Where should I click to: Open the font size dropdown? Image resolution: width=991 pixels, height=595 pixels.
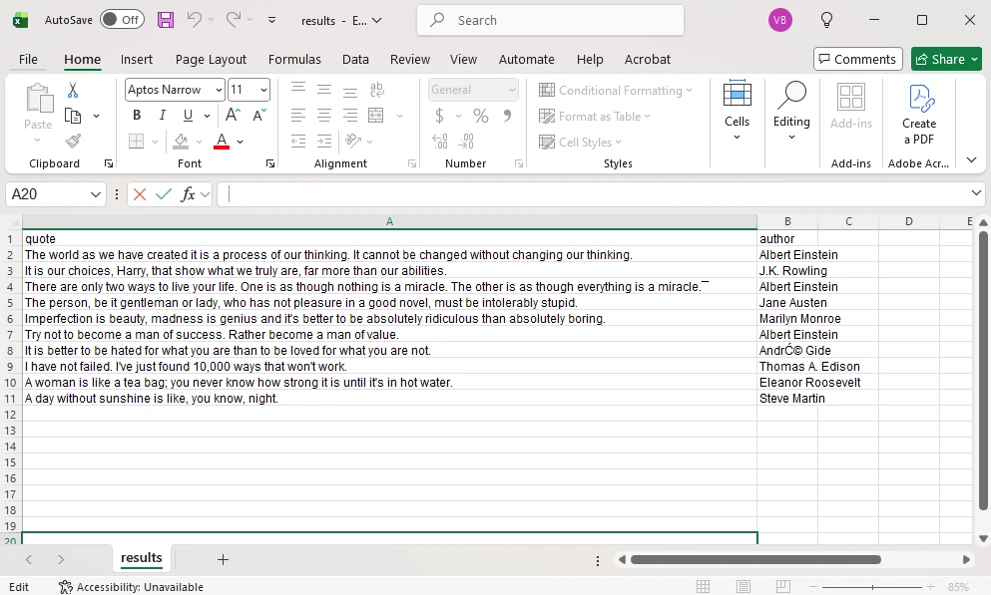coord(263,90)
